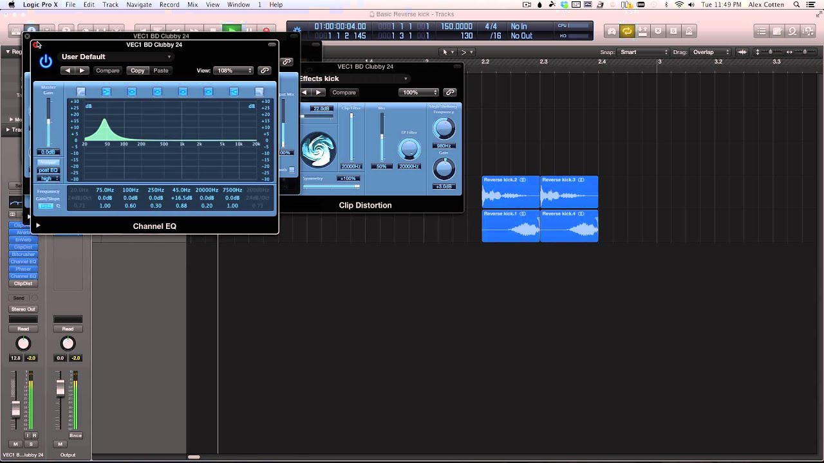Solo the VEC1 channel strip
This screenshot has height=463, width=824.
[x=30, y=444]
